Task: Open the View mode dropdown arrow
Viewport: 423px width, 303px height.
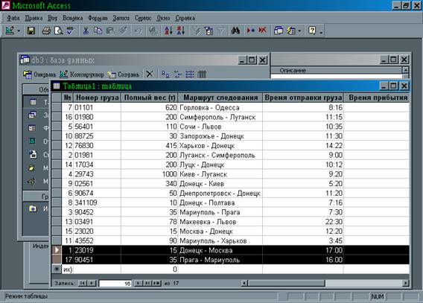Action: pyautogui.click(x=19, y=31)
